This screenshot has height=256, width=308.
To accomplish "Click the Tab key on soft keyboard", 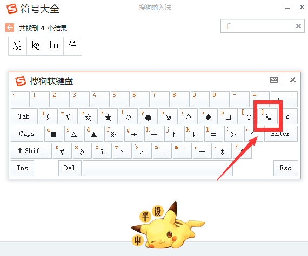I will (x=24, y=116).
